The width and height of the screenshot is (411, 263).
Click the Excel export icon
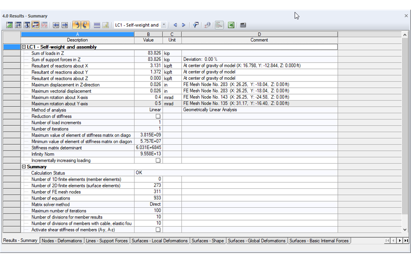click(x=231, y=25)
